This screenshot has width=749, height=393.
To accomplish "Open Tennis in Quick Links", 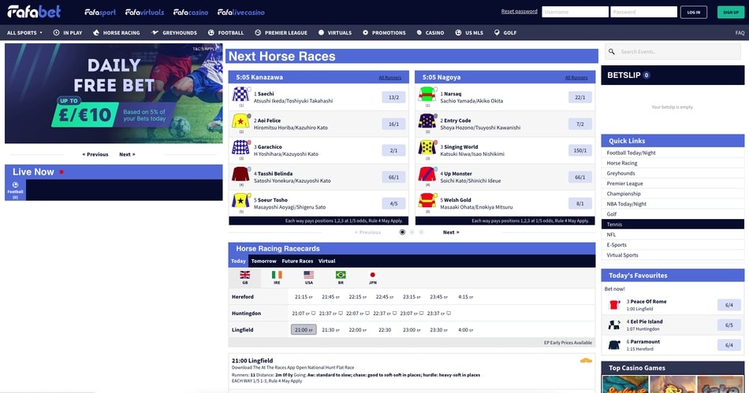I will (x=673, y=224).
